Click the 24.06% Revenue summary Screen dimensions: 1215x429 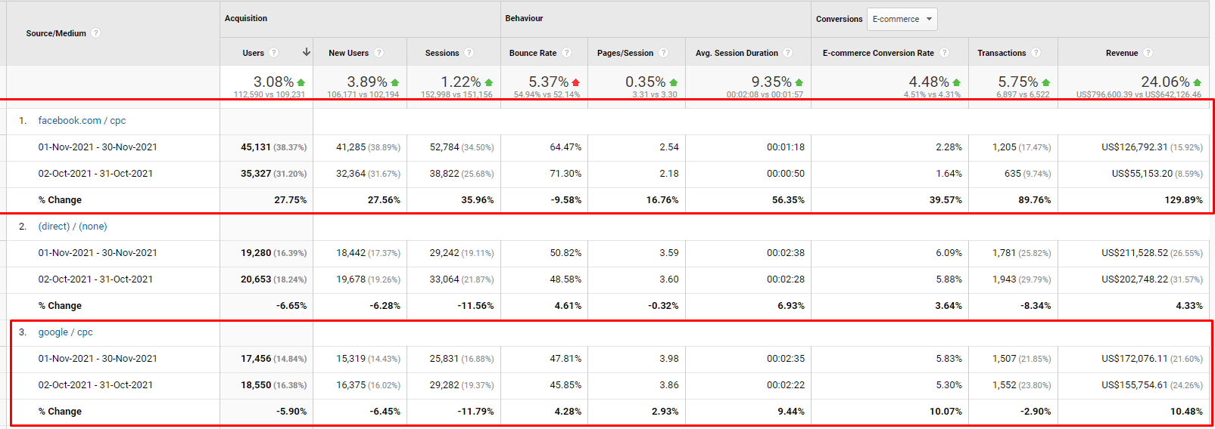pos(1165,82)
